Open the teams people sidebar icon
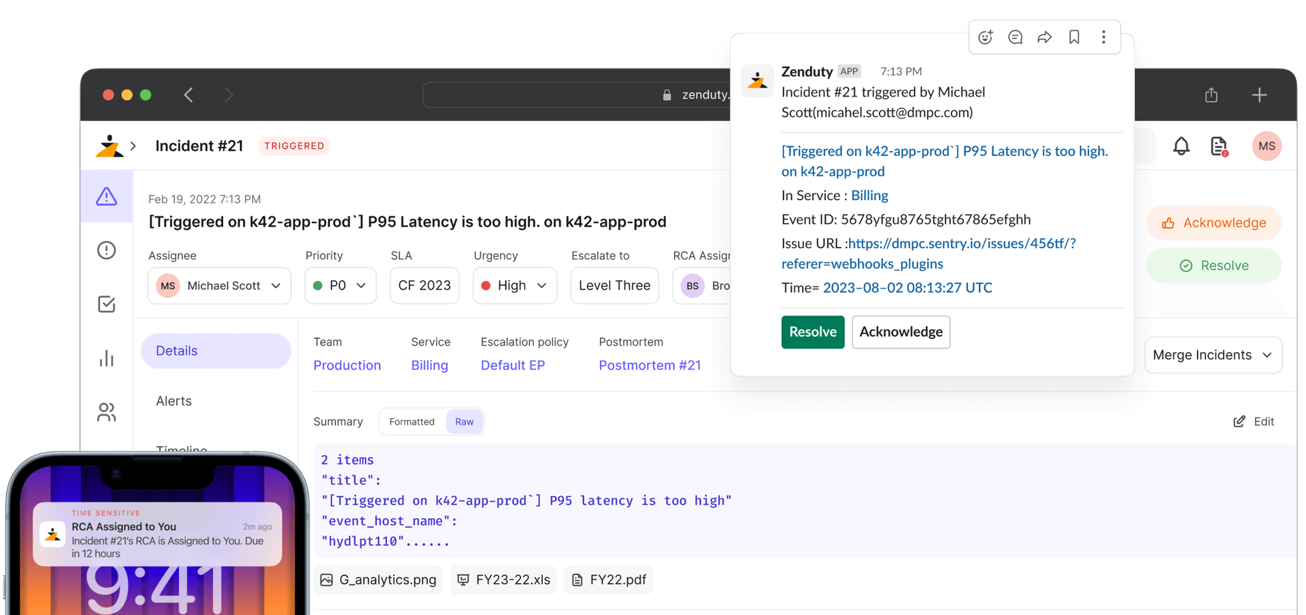The height and width of the screenshot is (615, 1306). (106, 412)
